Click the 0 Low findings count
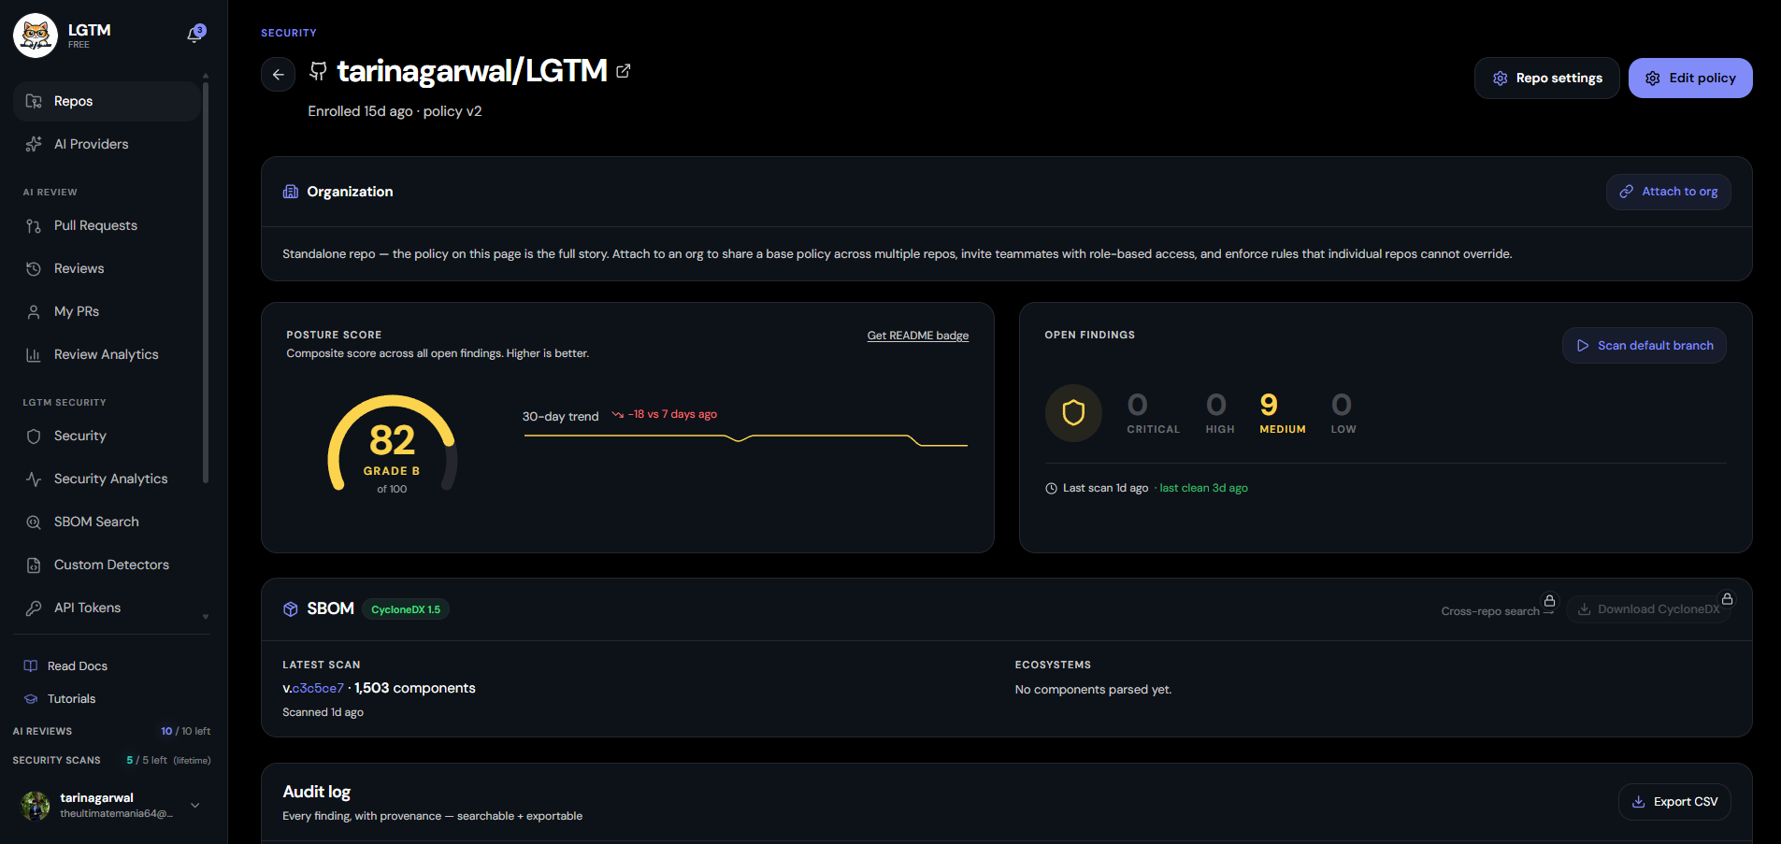The image size is (1781, 844). [x=1342, y=405]
